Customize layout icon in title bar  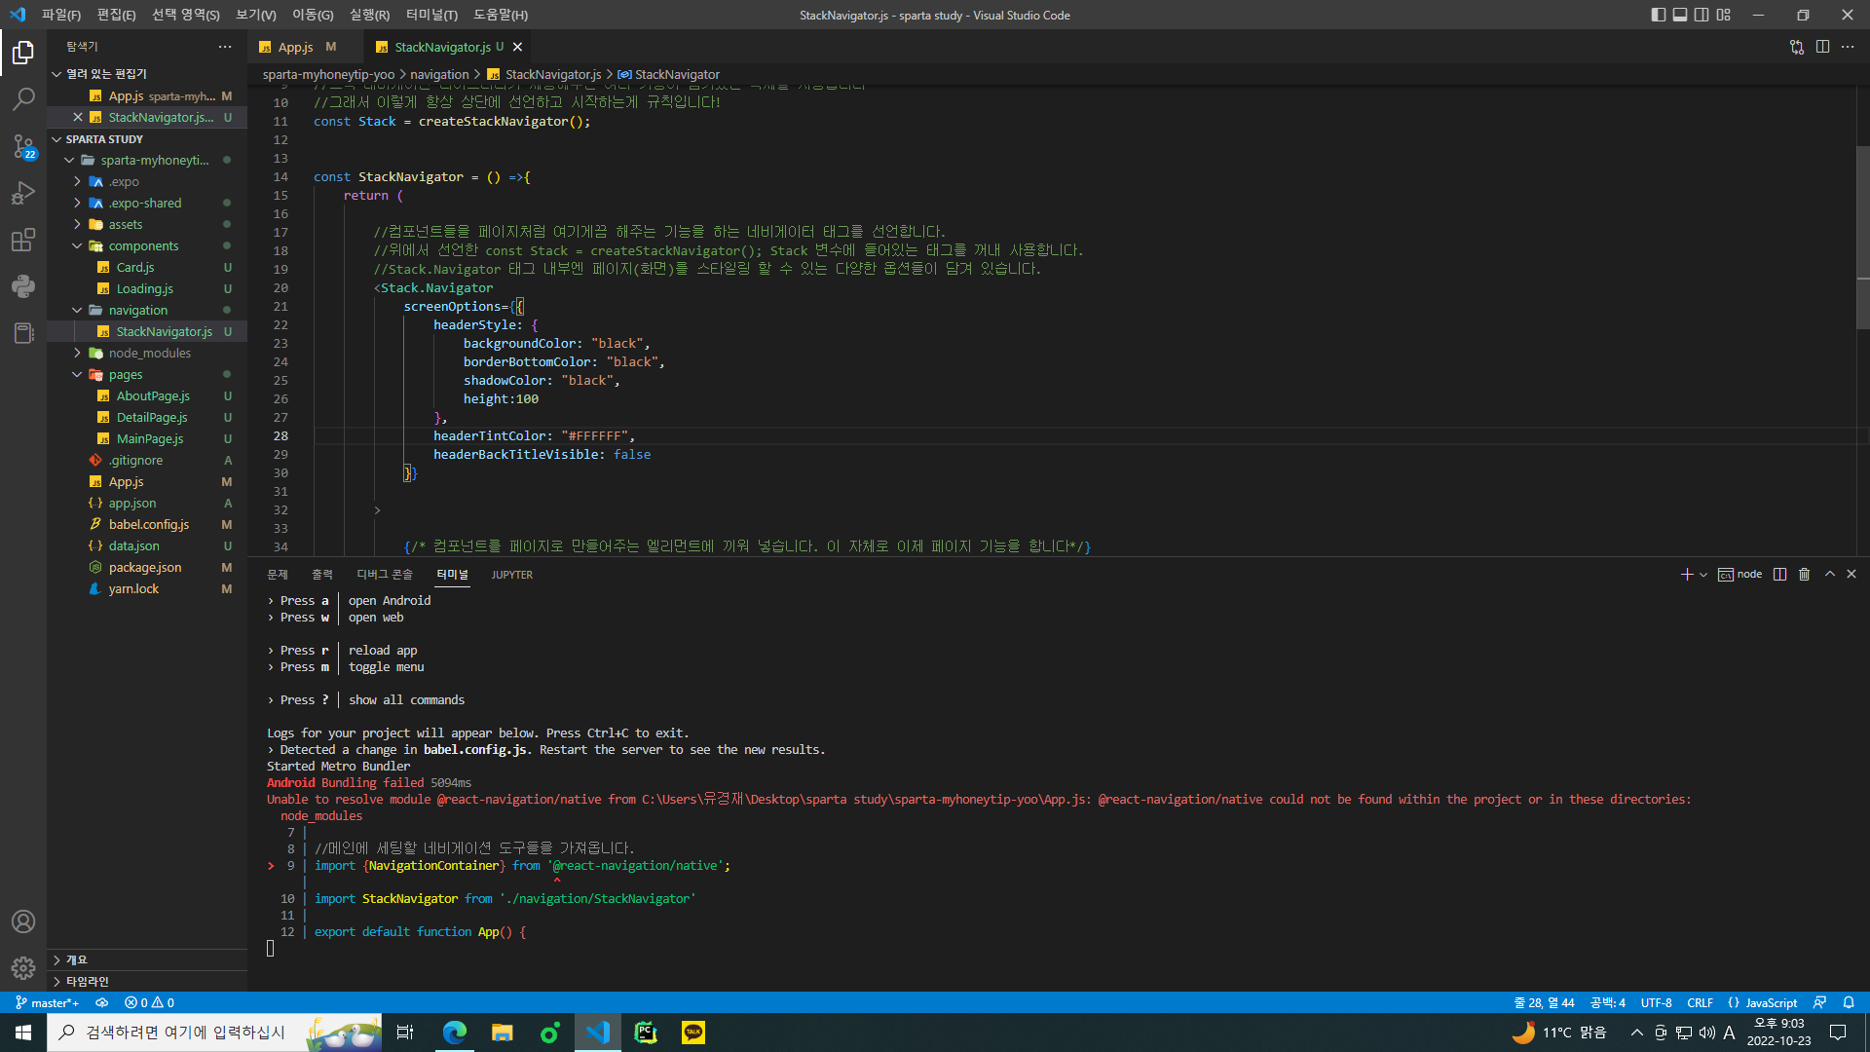[1724, 15]
